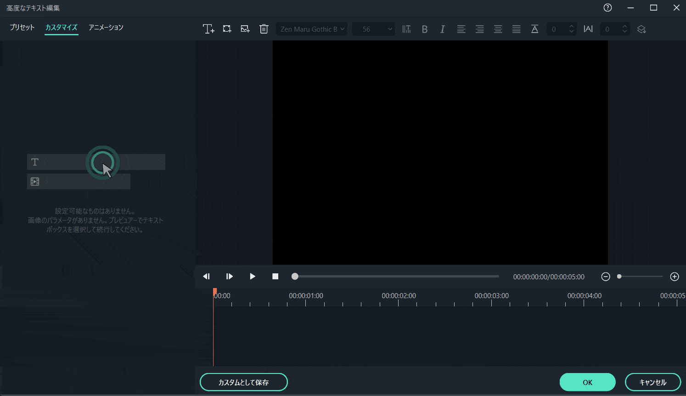Toggle Italic text formatting
The image size is (686, 396).
[x=443, y=29]
